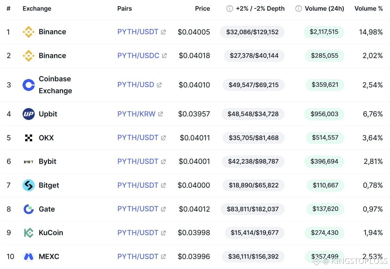Screen dimensions: 390x269
Task: Click the info icon beside Depth header
Action: click(230, 9)
